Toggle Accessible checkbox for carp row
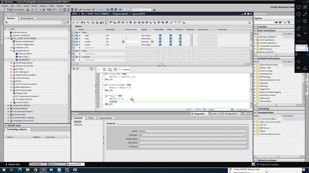Viewport: 309px width, 173px height. pos(160,38)
